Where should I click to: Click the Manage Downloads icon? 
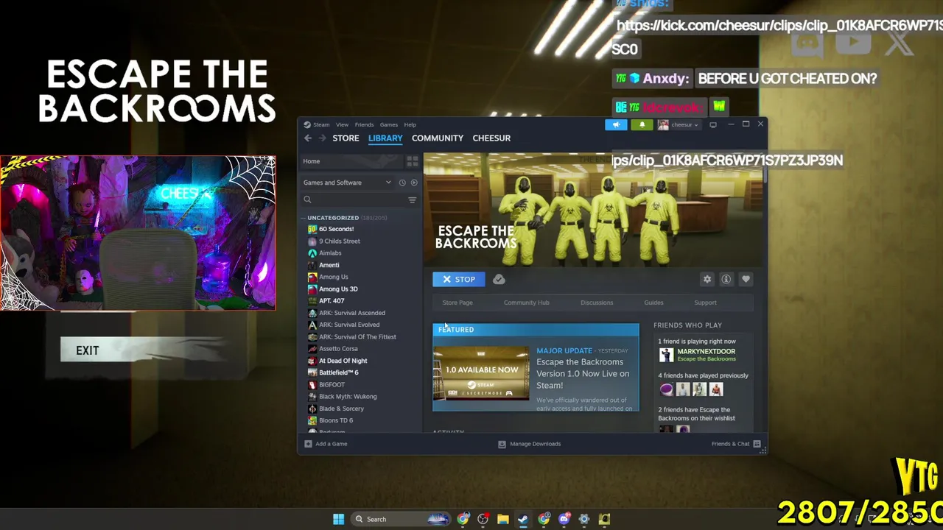(502, 444)
